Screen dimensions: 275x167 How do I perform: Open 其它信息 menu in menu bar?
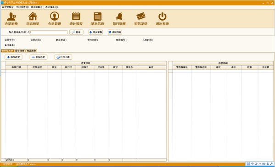51,7
